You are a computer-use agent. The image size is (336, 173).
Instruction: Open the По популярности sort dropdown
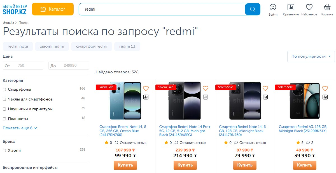(311, 57)
